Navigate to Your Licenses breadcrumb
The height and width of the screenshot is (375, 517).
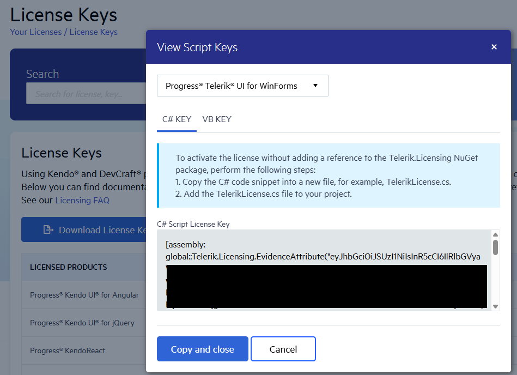pos(35,32)
